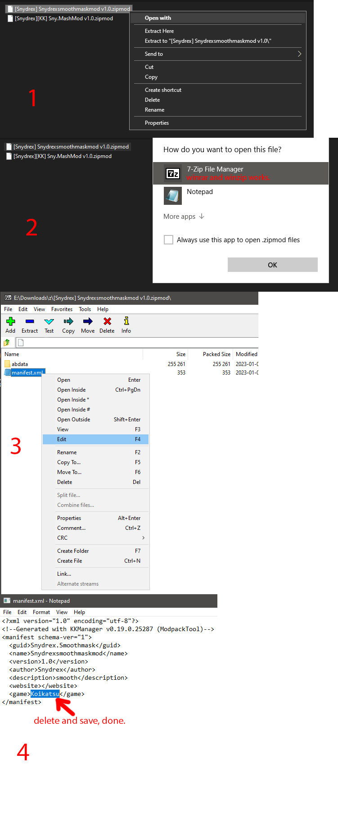
Task: Choose Edit F4 in 7-Zip context menu
Action: coord(95,439)
